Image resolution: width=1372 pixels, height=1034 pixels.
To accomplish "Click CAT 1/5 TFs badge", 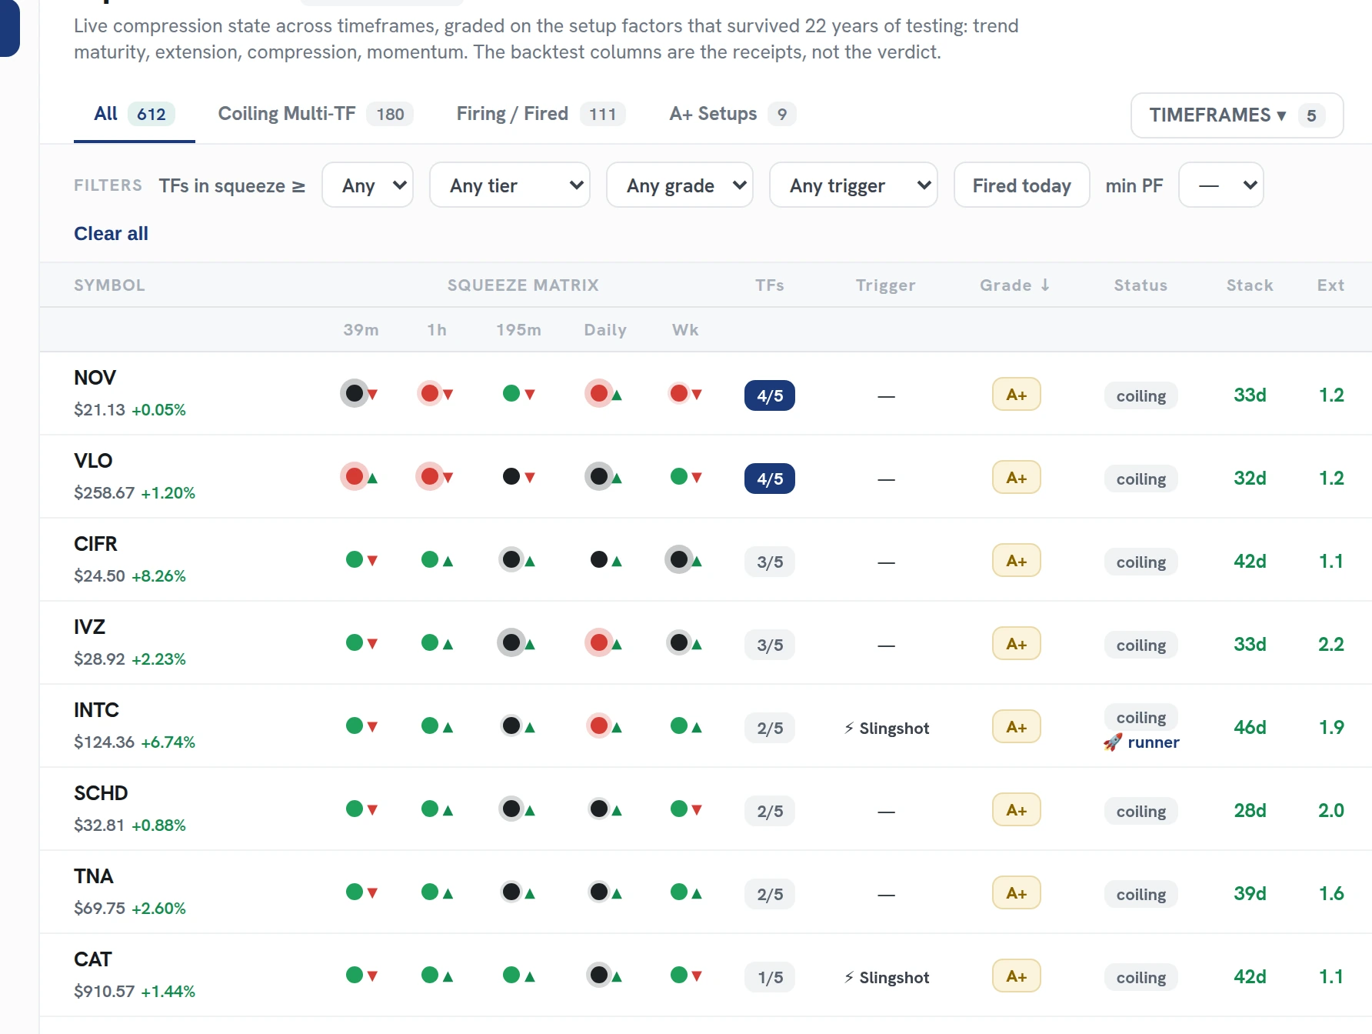I will pyautogui.click(x=770, y=977).
